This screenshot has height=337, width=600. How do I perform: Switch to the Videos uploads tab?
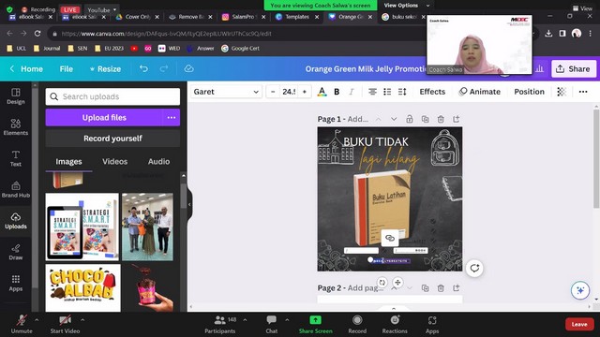pyautogui.click(x=114, y=162)
